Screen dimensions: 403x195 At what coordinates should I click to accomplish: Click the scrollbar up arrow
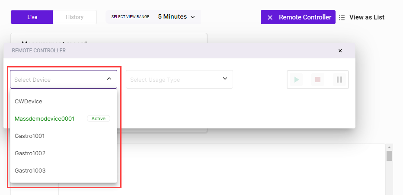tap(389, 147)
